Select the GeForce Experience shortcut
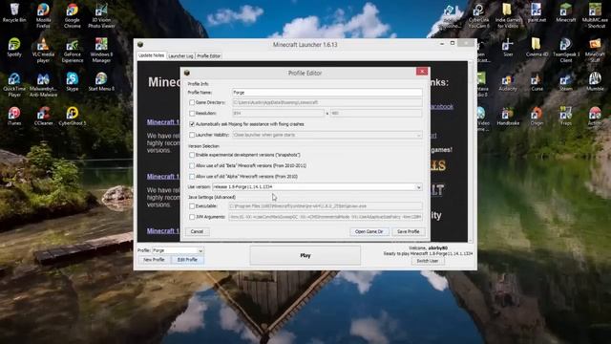 (73, 51)
